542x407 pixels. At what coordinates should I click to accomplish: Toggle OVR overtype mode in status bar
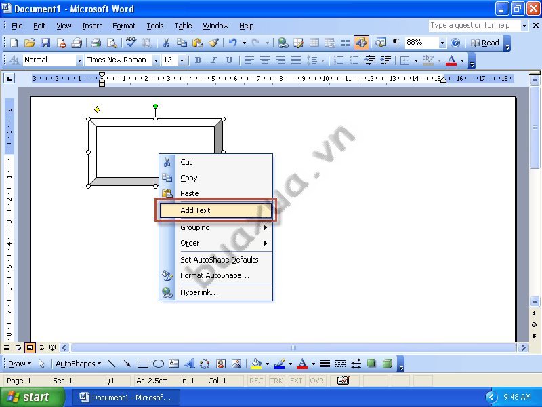click(316, 381)
